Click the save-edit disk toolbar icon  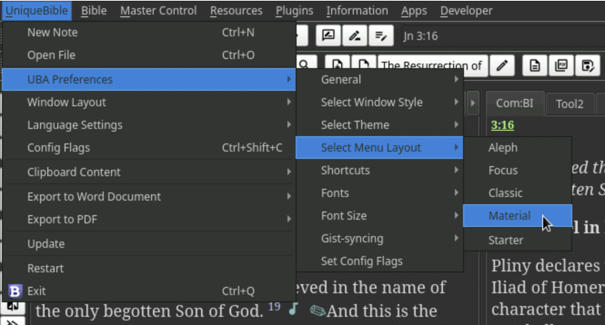588,66
